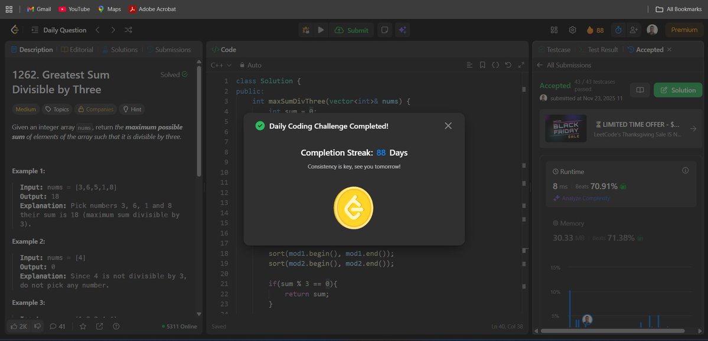Toggle the stopwatch timer on
The width and height of the screenshot is (708, 341).
coord(618,29)
